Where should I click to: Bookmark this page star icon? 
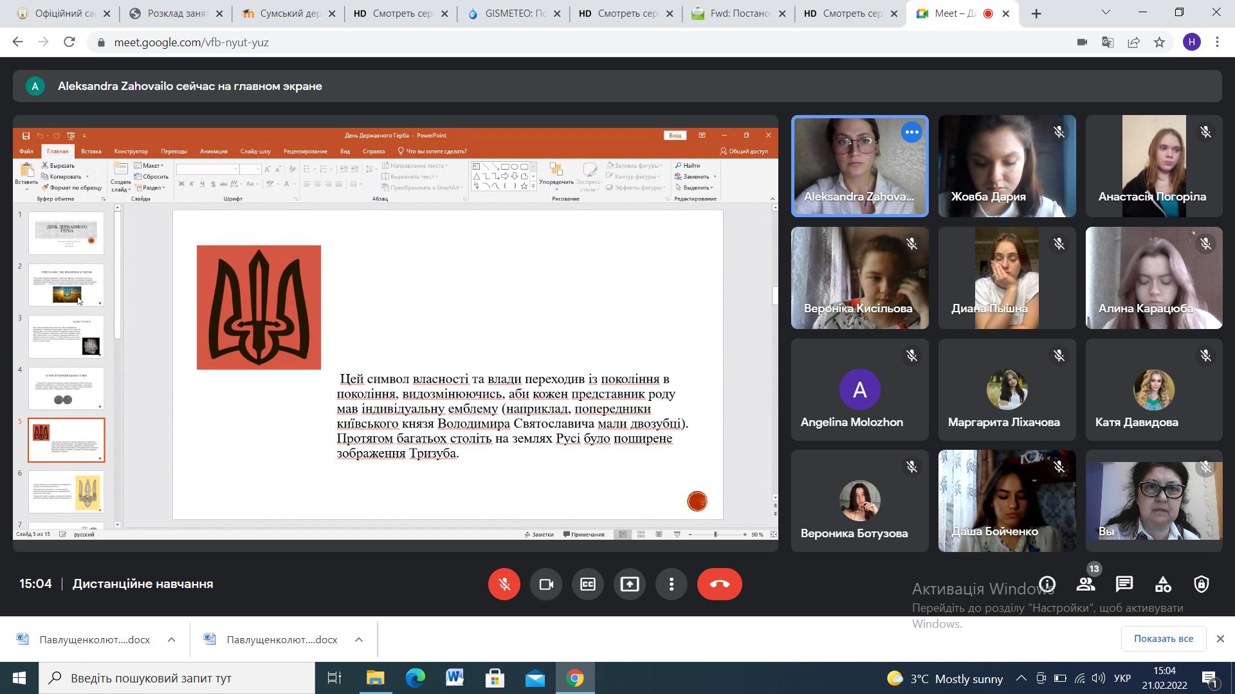(1159, 42)
